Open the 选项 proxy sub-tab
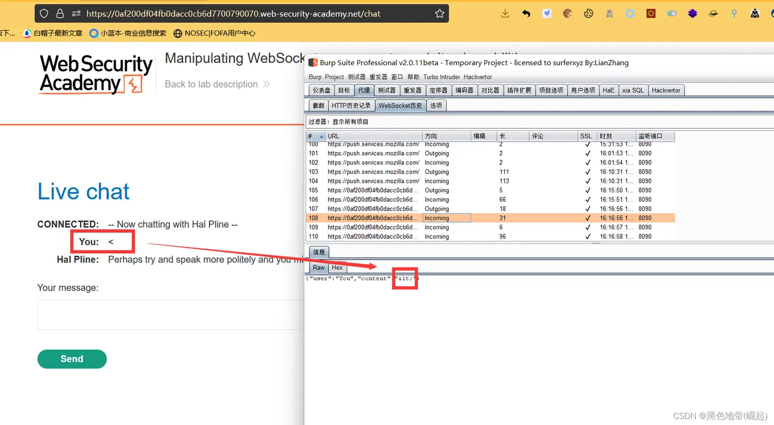This screenshot has height=425, width=774. coord(436,106)
